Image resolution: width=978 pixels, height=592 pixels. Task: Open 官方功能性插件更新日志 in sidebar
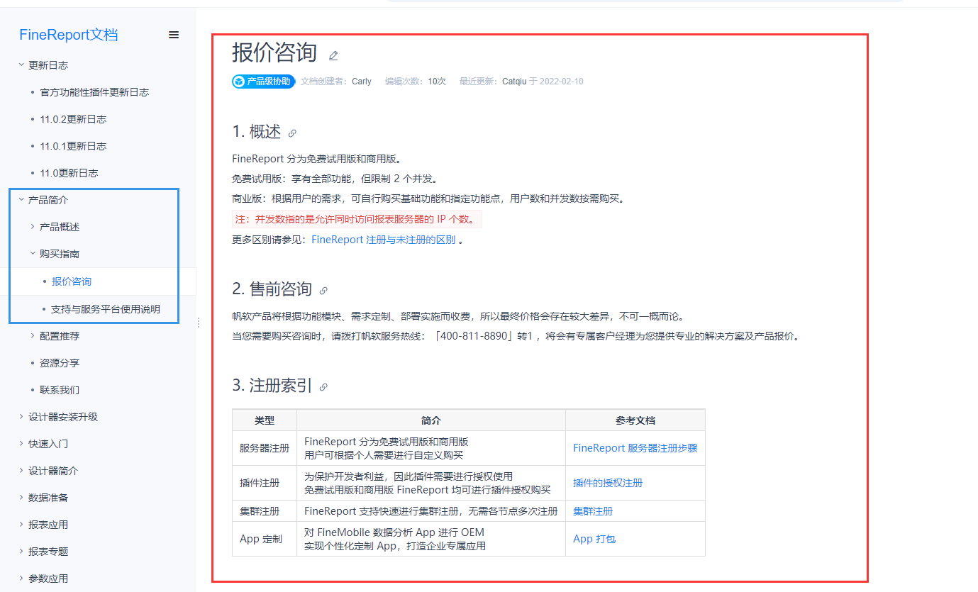pos(94,92)
